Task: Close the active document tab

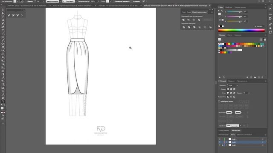Action: coord(210,6)
